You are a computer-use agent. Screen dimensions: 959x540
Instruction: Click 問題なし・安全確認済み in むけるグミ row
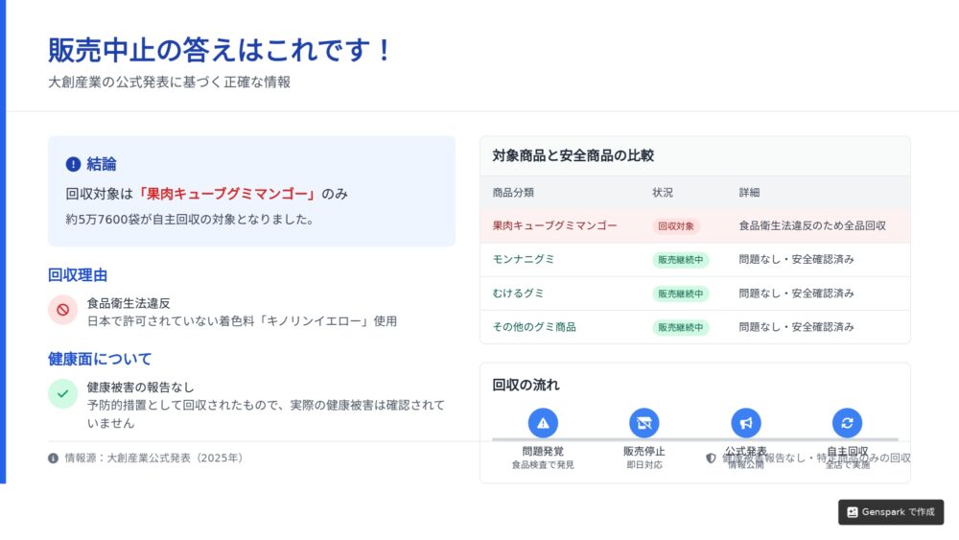pos(796,293)
